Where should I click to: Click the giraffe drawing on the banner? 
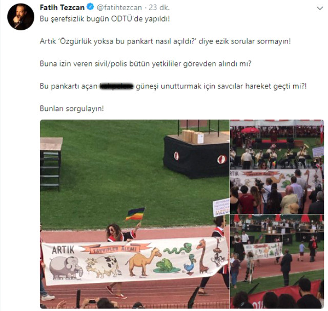point(203,256)
